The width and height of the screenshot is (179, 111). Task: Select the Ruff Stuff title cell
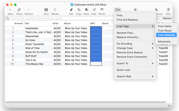point(38,56)
